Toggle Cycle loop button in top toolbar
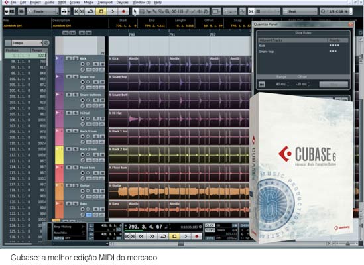 [x=90, y=11]
